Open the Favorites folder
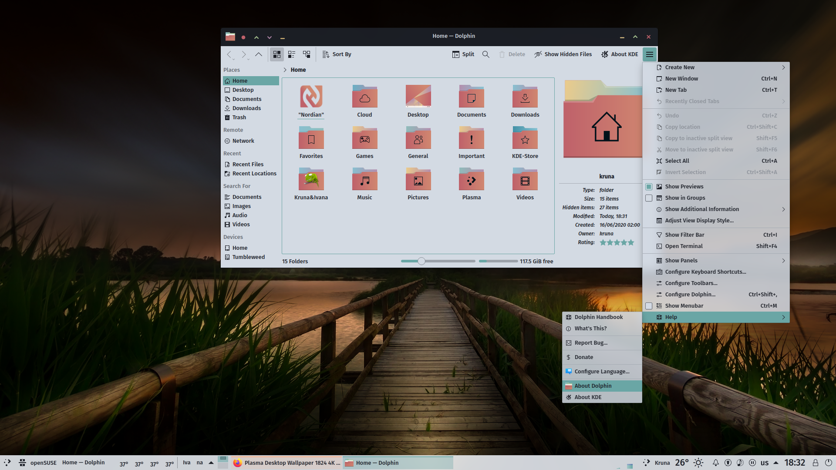Screen dimensions: 836x470 [x=311, y=143]
